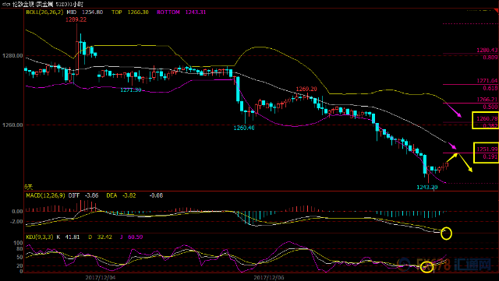Click the 2017/12/06 date label on time axis

(269, 278)
